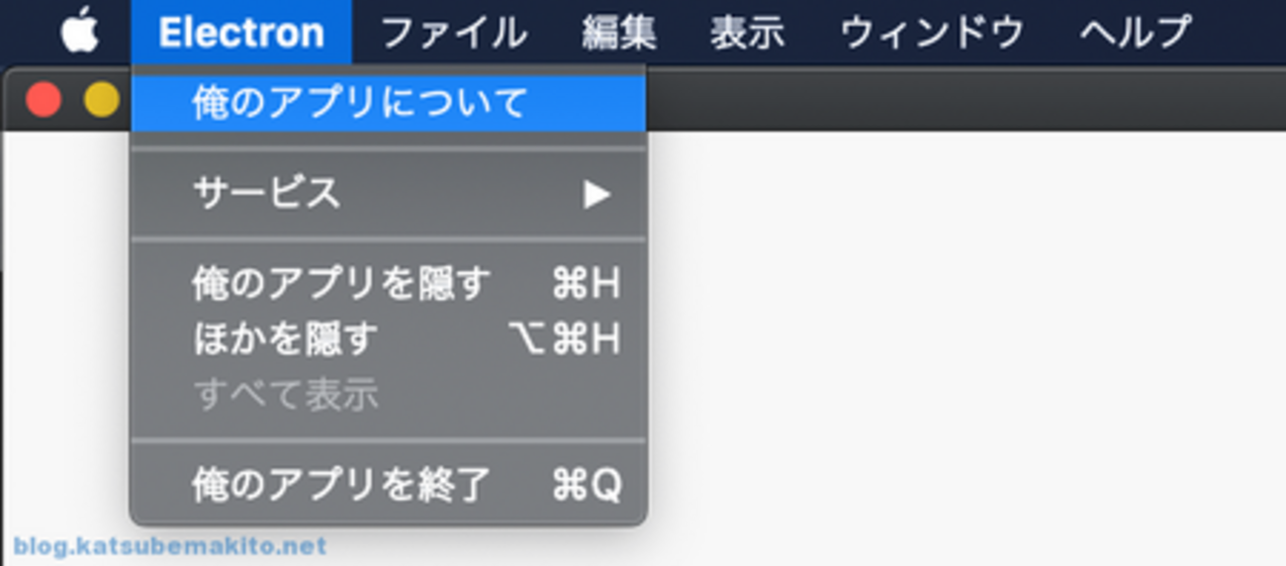This screenshot has width=1286, height=566.
Task: Open the ヘルプ menu
Action: 1136,32
